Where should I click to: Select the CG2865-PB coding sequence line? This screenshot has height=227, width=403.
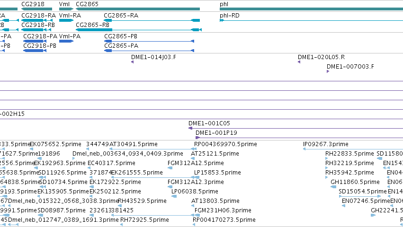pos(149,41)
